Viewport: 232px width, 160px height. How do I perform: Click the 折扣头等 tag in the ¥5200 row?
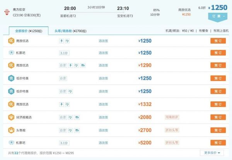coord(171,142)
